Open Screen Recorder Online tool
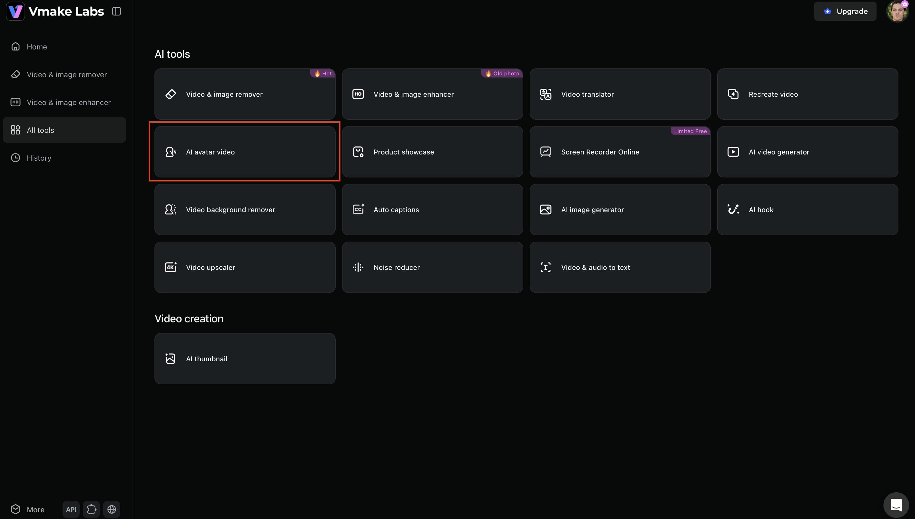 (620, 152)
